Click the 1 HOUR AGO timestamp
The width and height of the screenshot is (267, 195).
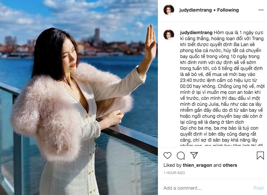[x=174, y=173]
